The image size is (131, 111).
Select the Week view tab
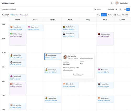pos(104,15)
